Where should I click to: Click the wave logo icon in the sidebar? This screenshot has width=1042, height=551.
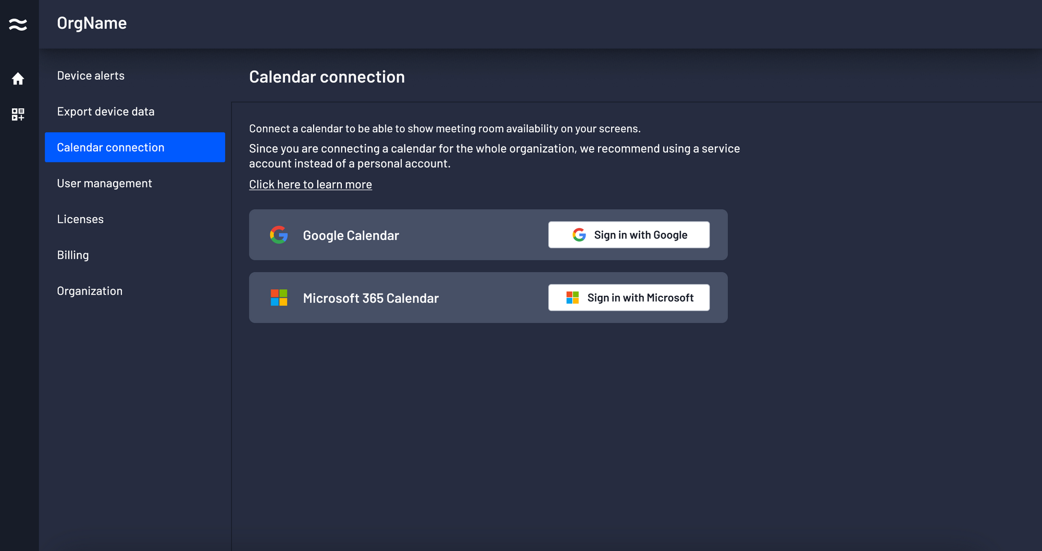click(x=18, y=24)
